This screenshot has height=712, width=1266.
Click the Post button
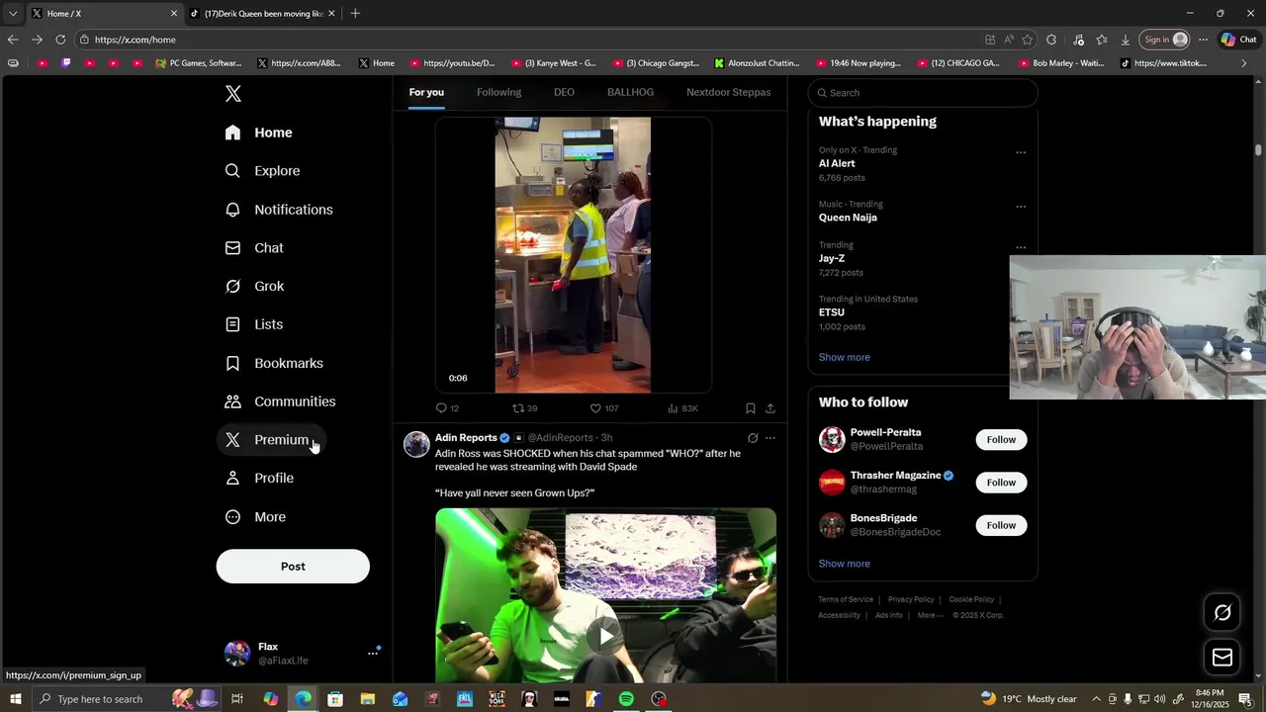point(293,567)
